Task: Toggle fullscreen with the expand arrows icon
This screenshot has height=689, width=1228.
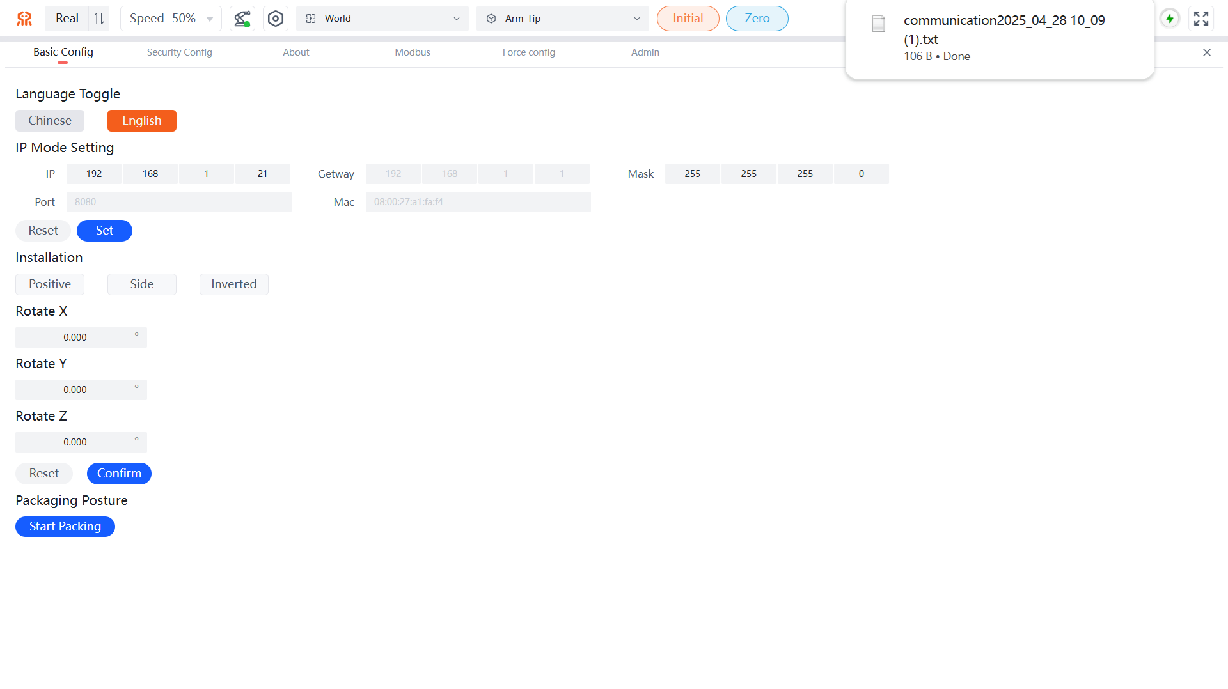Action: click(1201, 19)
